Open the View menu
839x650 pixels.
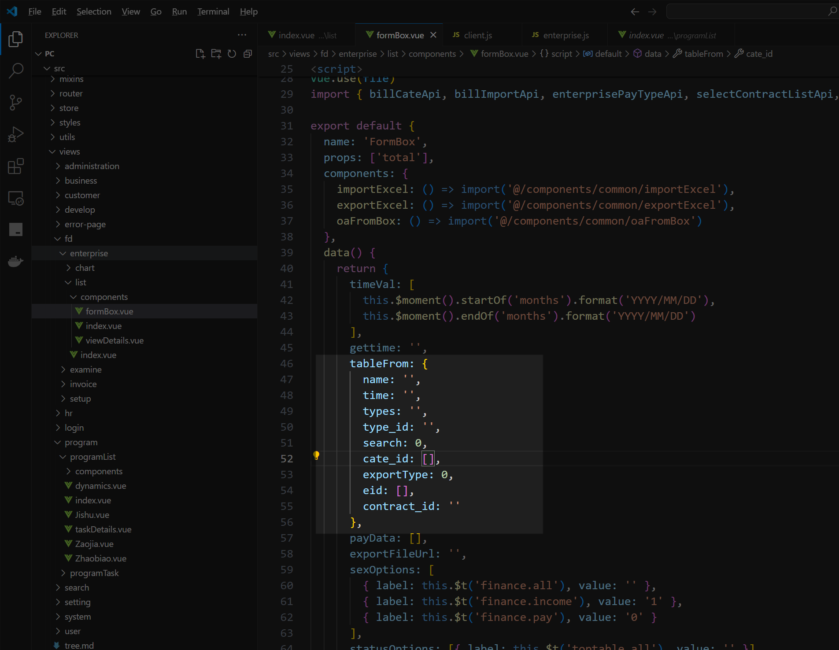(131, 11)
